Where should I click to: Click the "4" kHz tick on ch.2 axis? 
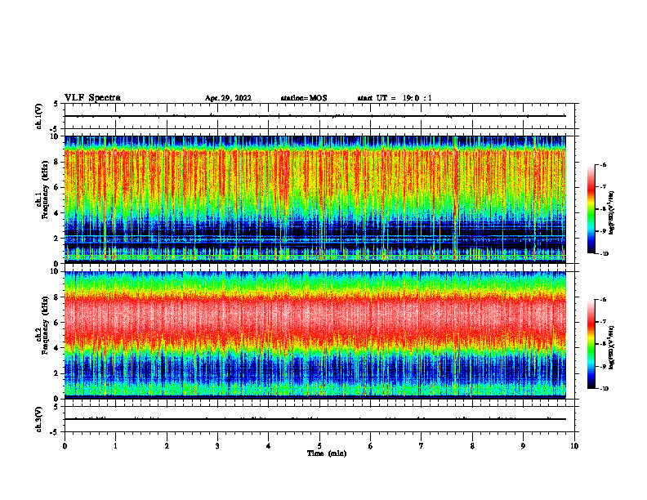coord(57,348)
